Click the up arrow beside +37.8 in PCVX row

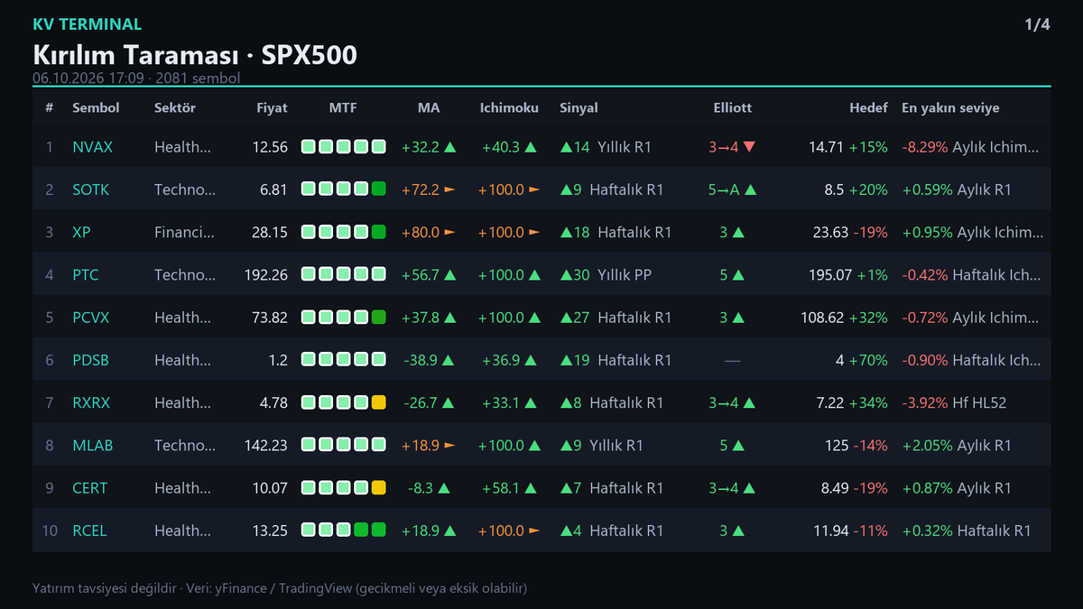[449, 318]
